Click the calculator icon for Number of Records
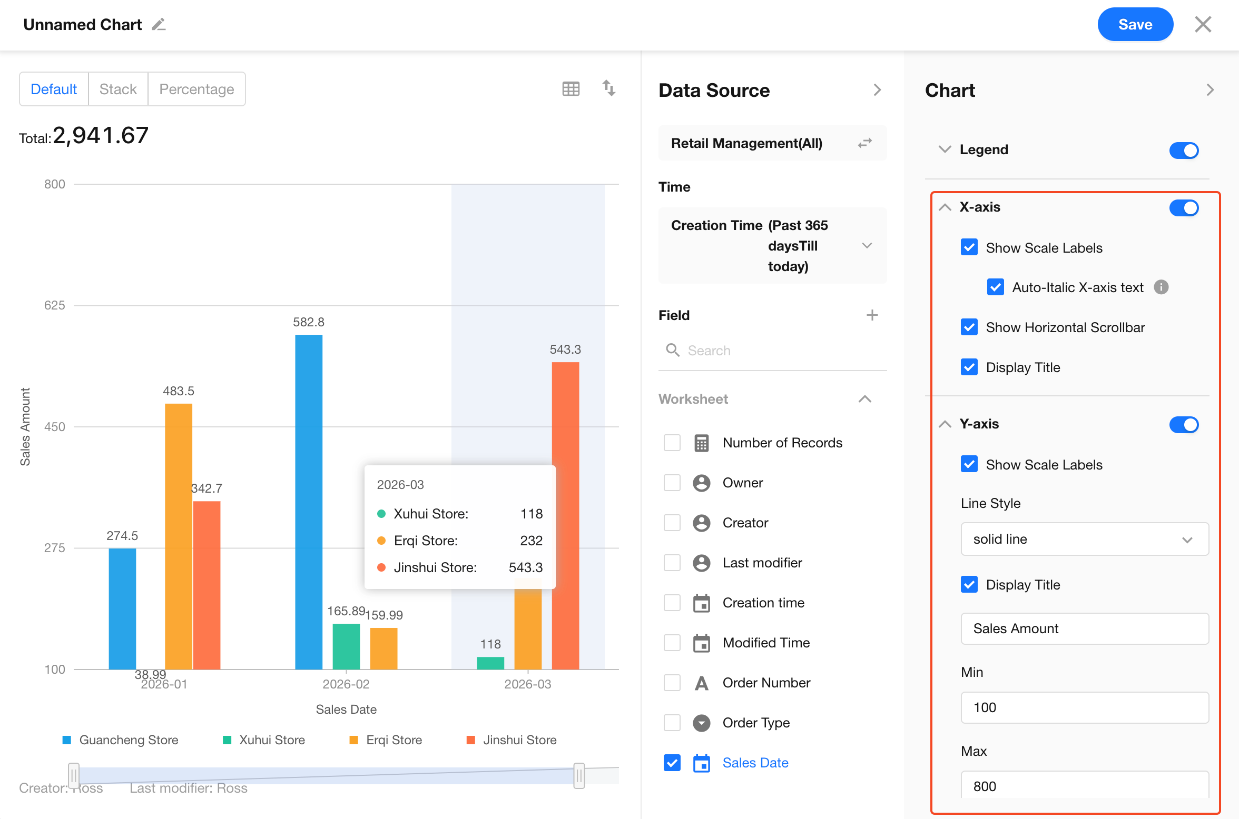Viewport: 1239px width, 819px height. point(701,443)
